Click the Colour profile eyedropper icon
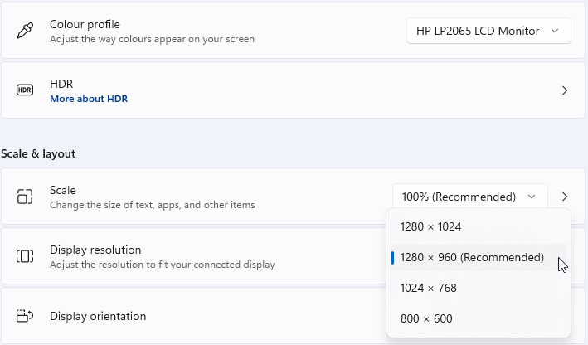The width and height of the screenshot is (588, 345). (x=25, y=32)
